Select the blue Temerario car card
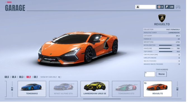Image resolution: width=190 pixels, height=103 pixels. tap(32, 89)
